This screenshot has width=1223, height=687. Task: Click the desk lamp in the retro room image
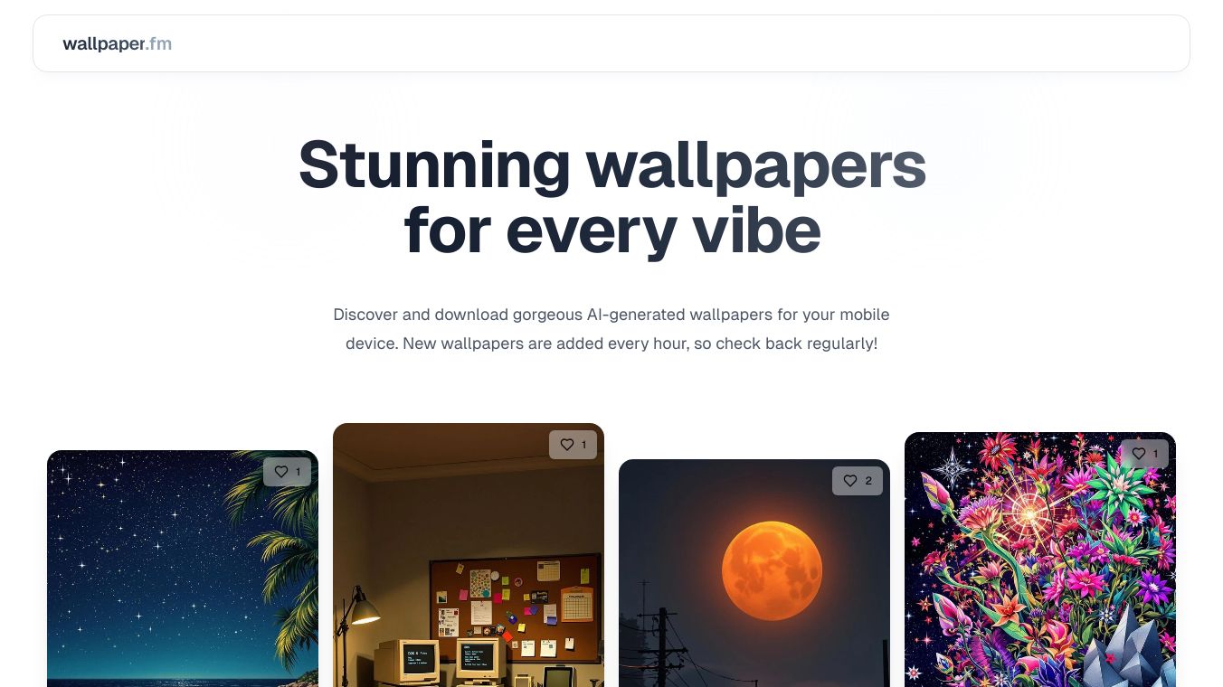coord(360,609)
